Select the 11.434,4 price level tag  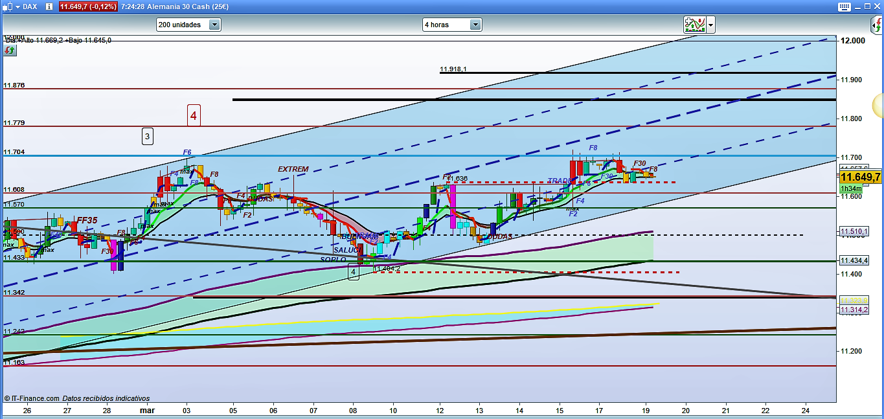[854, 260]
